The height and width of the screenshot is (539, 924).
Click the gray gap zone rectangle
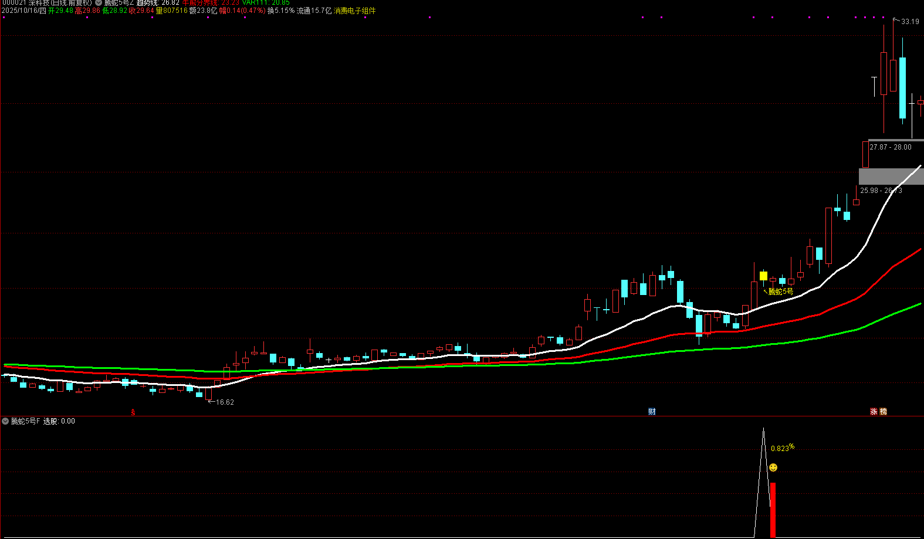(x=891, y=177)
